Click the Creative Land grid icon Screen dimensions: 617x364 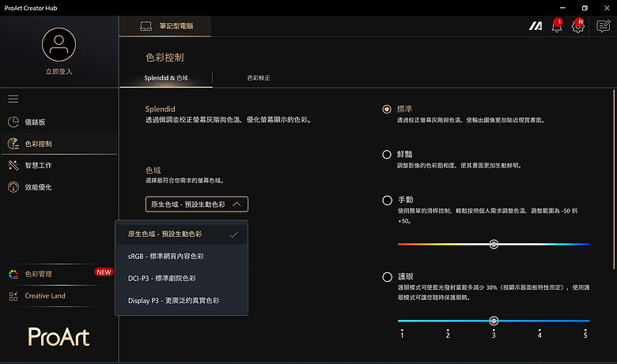13,296
